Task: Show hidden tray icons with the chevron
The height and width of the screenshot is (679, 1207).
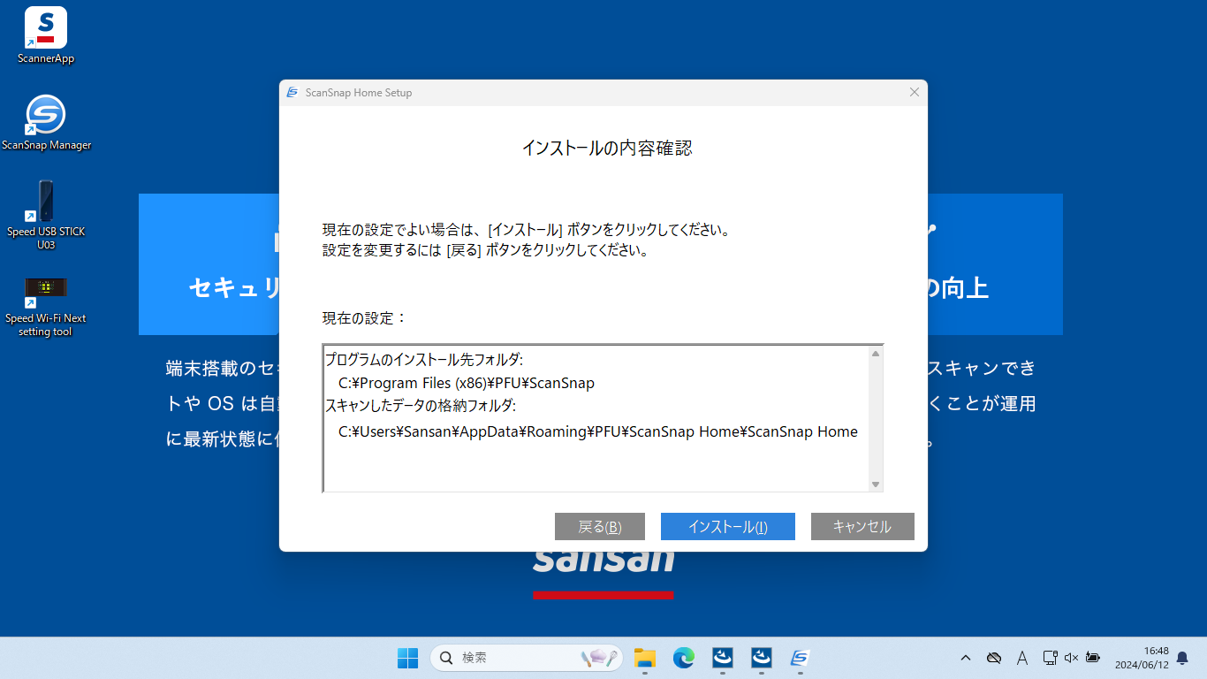Action: (x=966, y=658)
